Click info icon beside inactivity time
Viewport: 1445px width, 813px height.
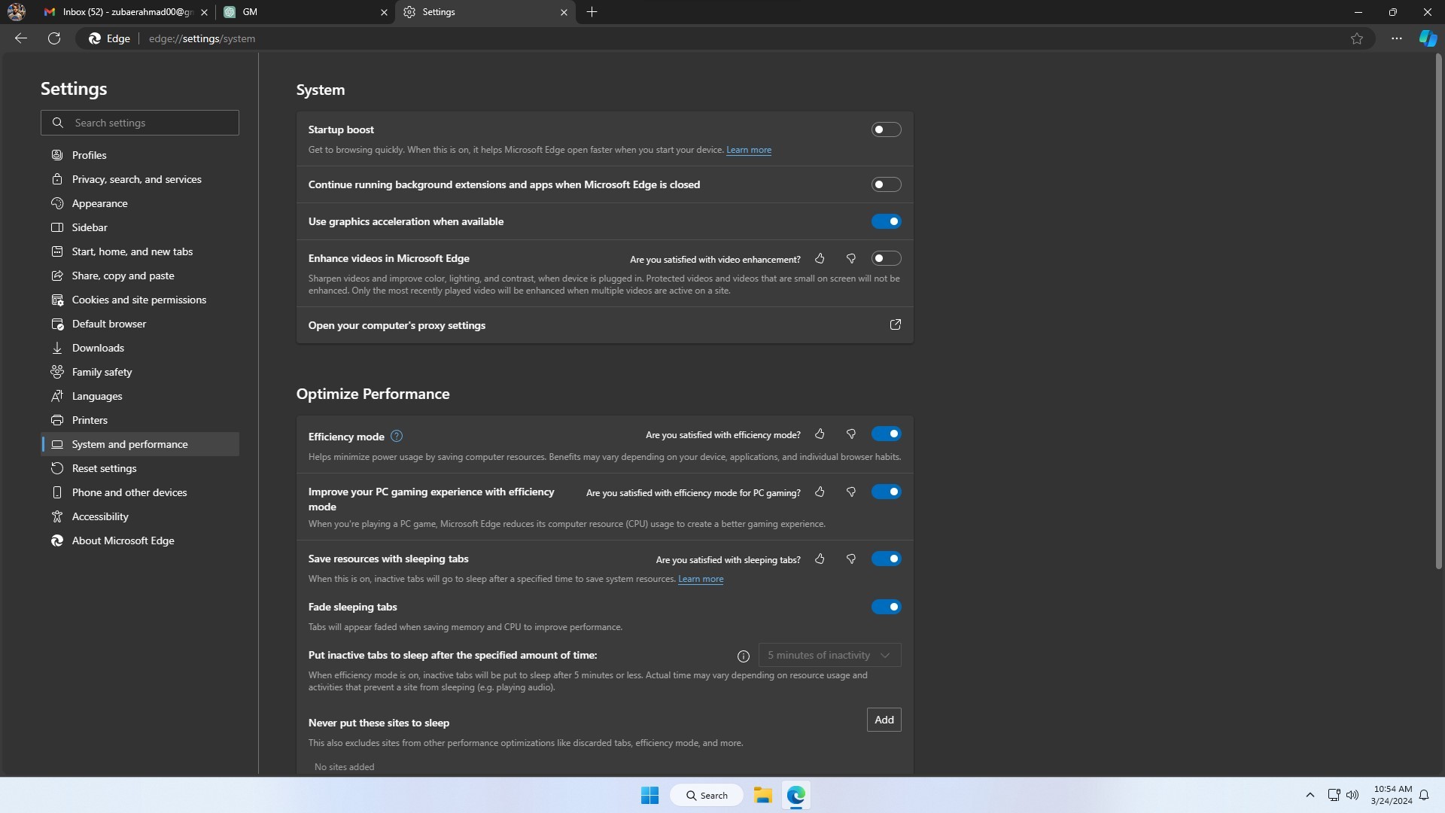pyautogui.click(x=744, y=656)
